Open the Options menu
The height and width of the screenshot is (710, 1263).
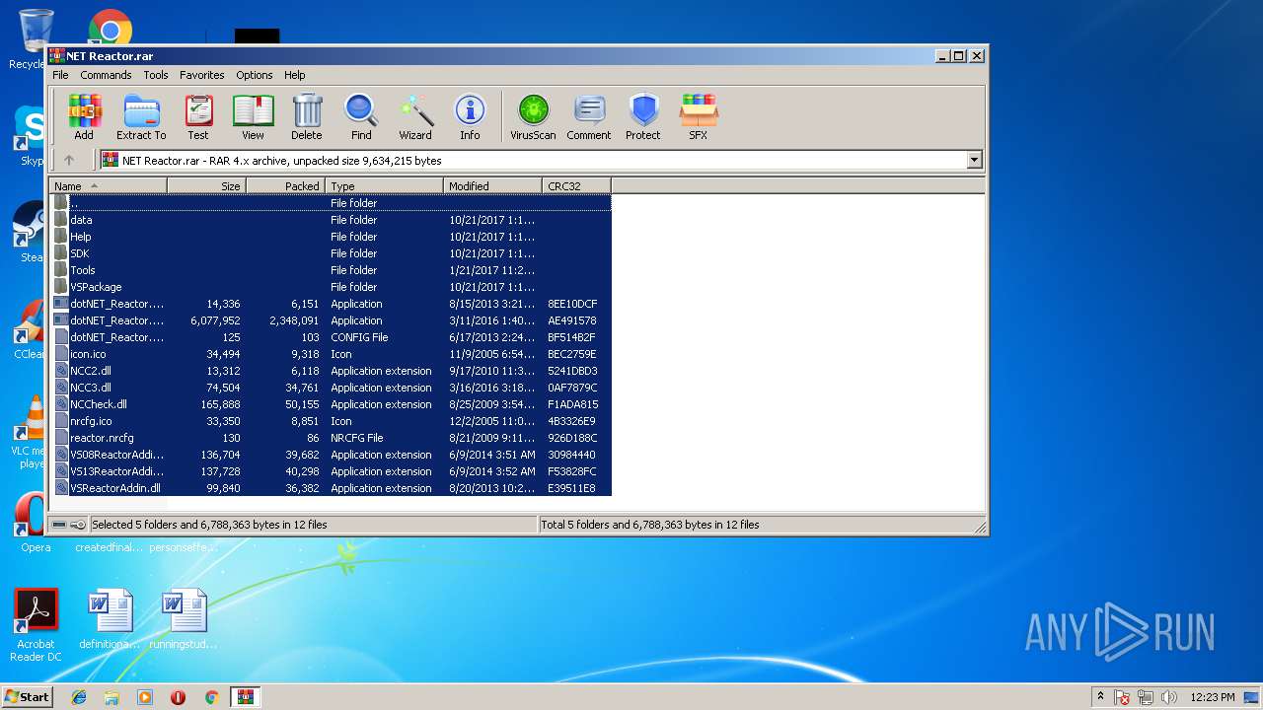click(255, 75)
